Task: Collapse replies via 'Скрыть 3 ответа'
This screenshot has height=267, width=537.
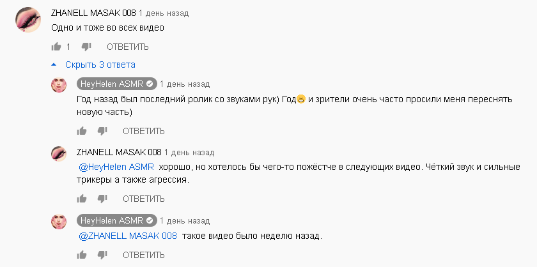Action: pos(93,65)
